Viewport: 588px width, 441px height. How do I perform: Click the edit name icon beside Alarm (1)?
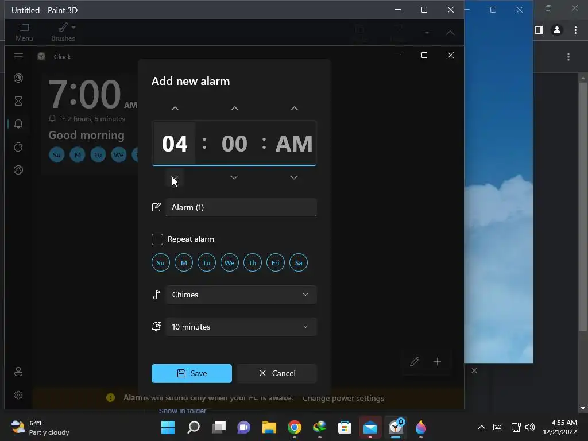point(156,207)
